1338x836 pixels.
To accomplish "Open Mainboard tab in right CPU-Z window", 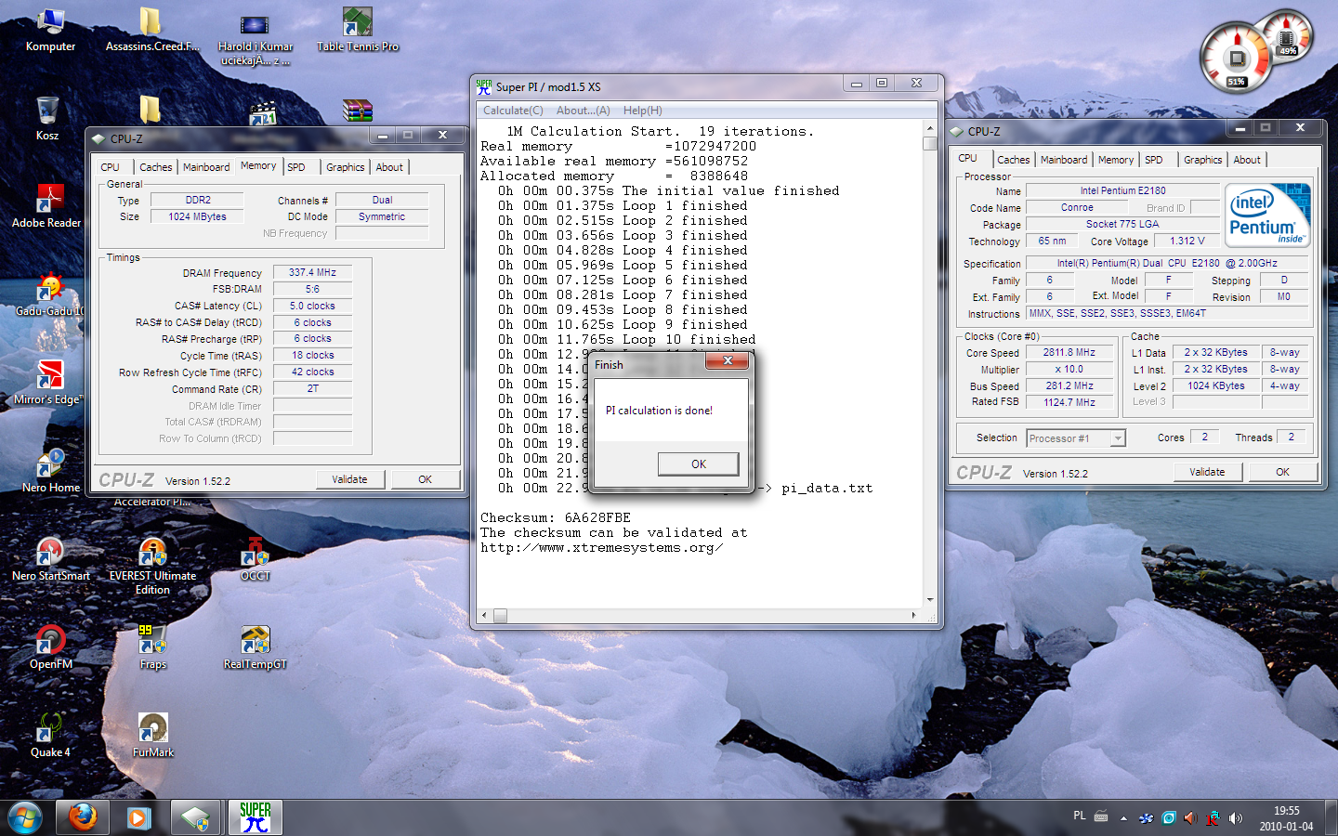I will coord(1063,160).
